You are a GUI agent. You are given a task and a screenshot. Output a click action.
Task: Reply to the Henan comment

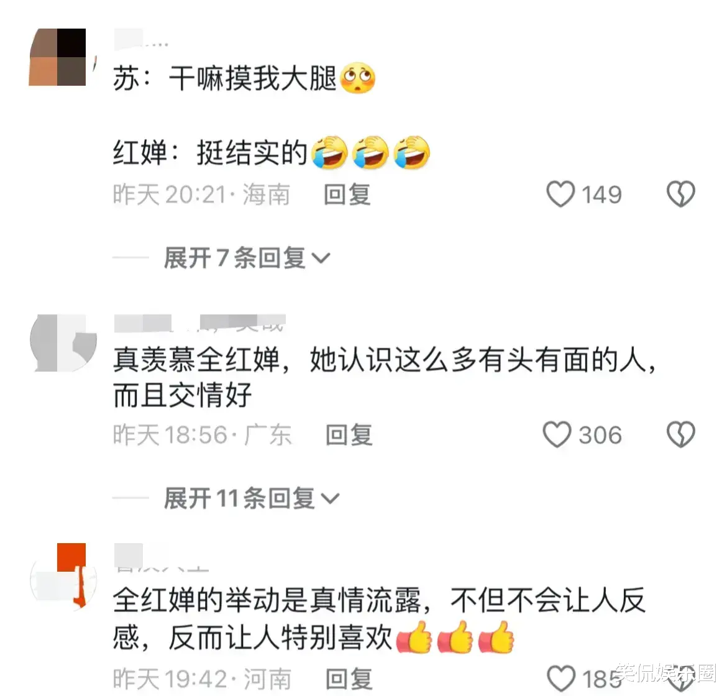pyautogui.click(x=349, y=679)
